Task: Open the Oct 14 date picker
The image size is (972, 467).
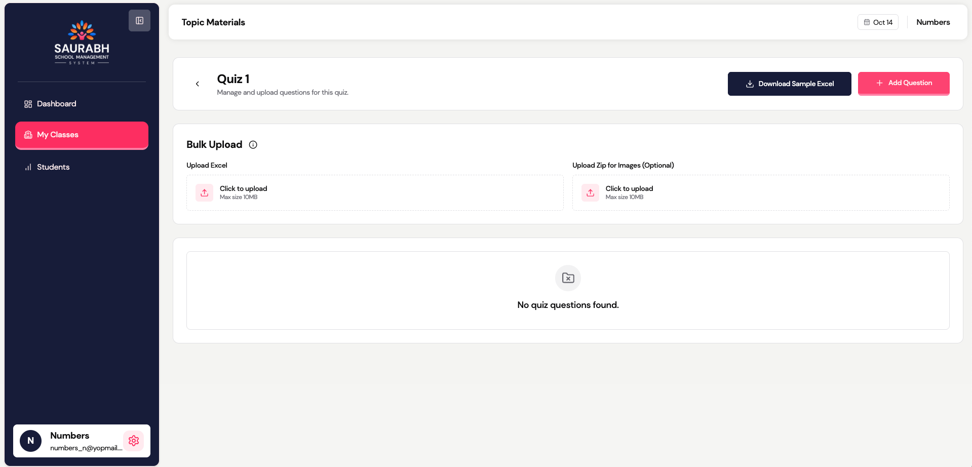Action: 878,22
